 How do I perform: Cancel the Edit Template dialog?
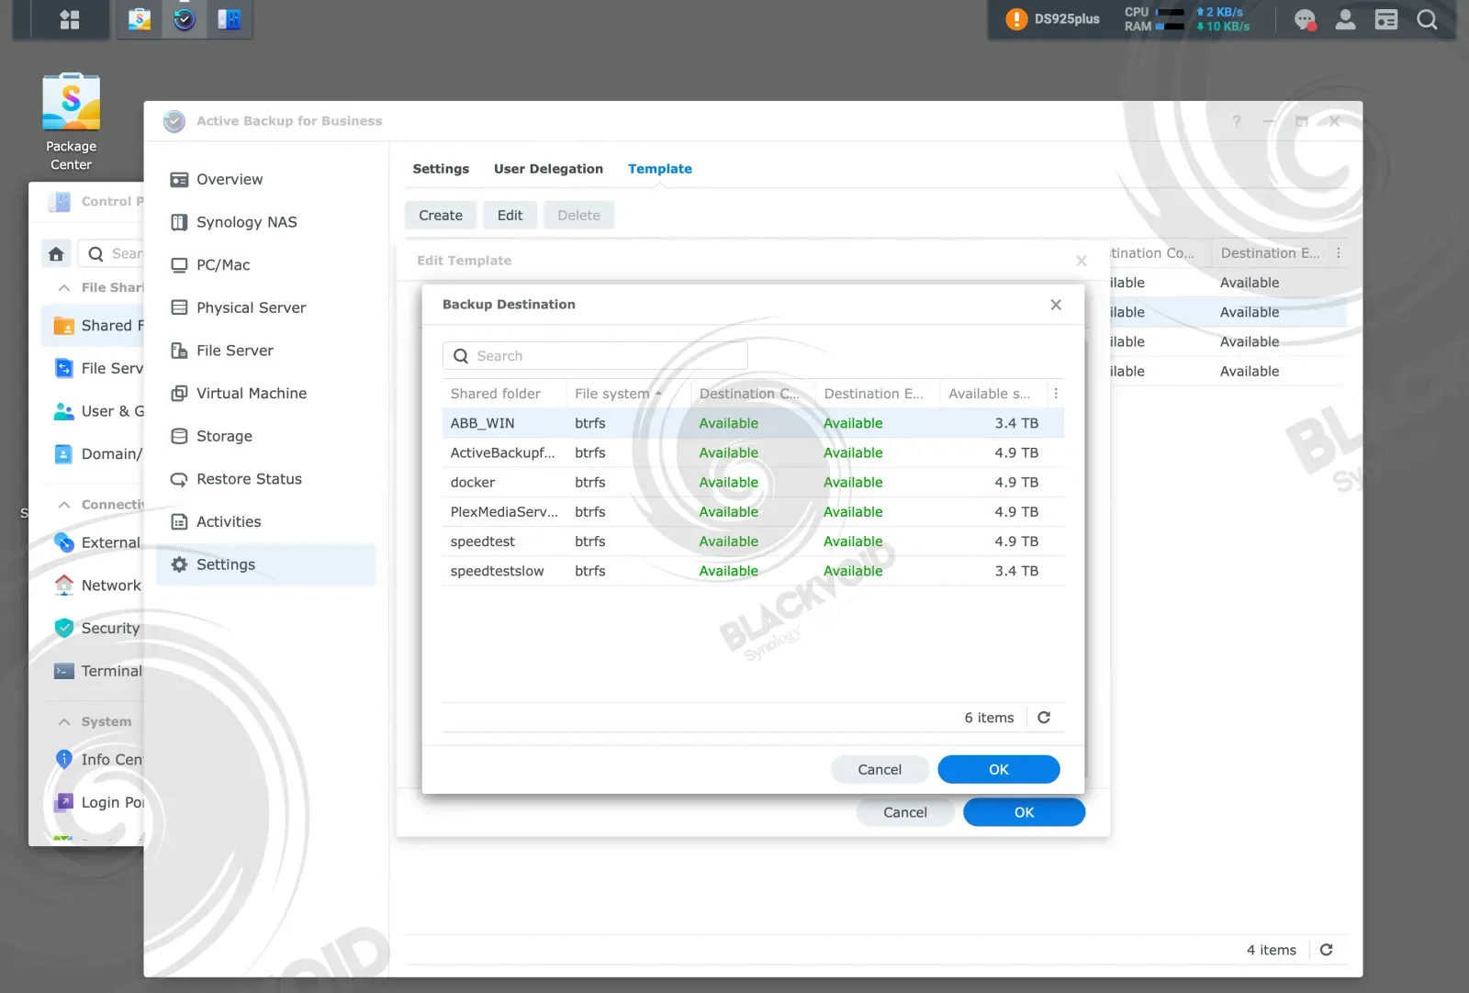[905, 812]
